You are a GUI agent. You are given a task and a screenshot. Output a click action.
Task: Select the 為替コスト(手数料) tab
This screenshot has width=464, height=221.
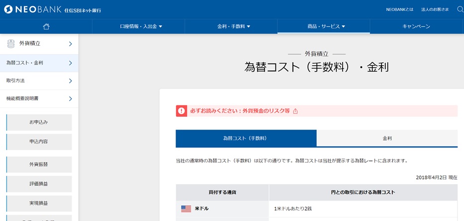point(246,138)
